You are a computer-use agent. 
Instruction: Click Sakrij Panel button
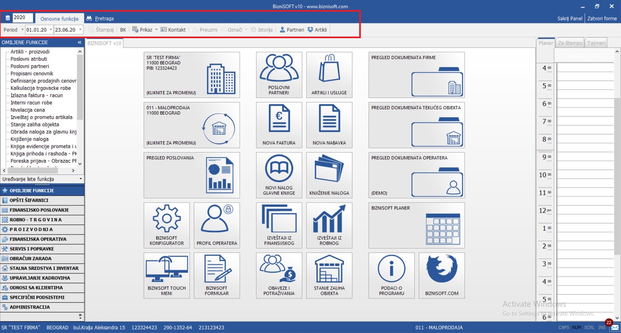(x=570, y=18)
